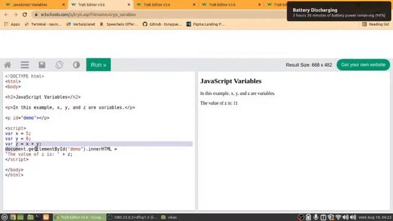The width and height of the screenshot is (393, 221).
Task: Switch to the OBS 25.0.3 taskbar window
Action: point(133,217)
